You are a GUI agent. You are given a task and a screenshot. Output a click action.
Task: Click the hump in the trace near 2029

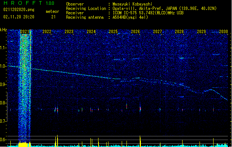pos(210,90)
